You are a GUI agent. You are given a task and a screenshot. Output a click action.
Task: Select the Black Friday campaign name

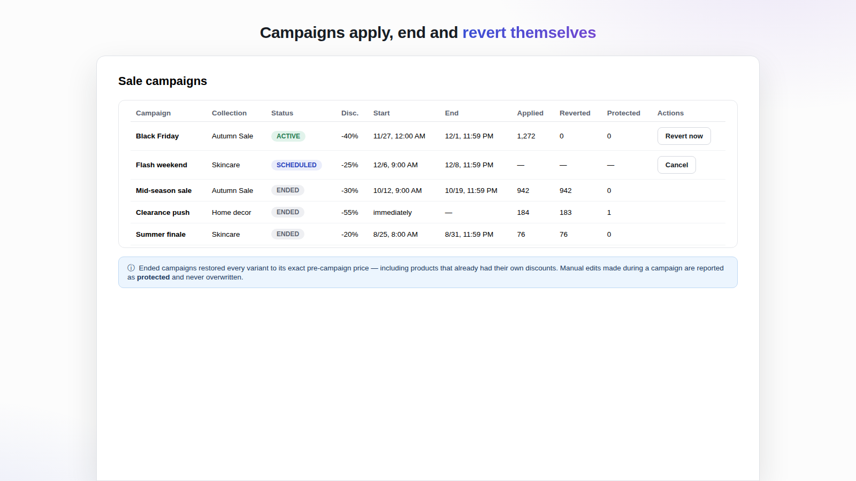157,136
